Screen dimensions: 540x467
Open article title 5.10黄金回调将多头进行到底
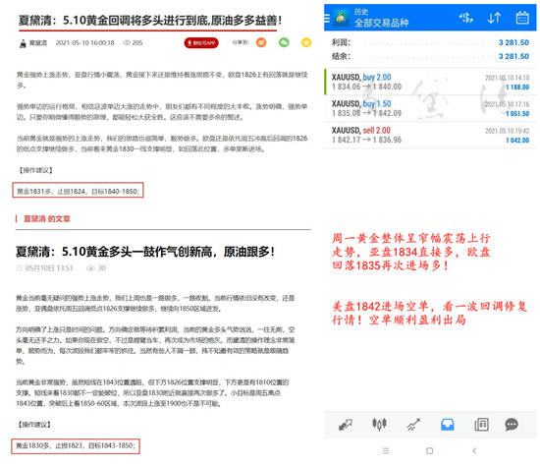[x=150, y=21]
